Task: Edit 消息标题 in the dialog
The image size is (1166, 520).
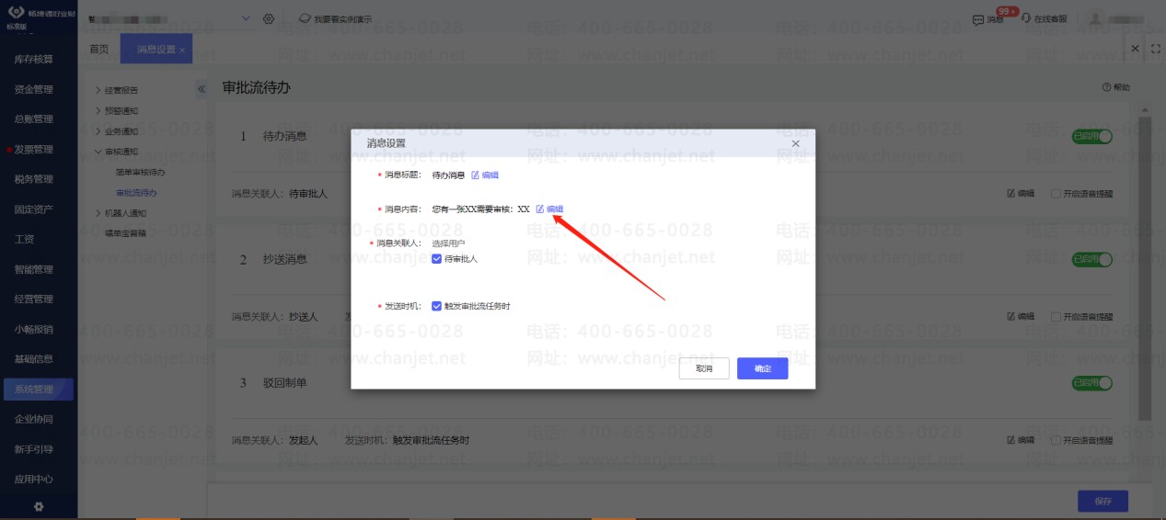Action: pos(485,175)
